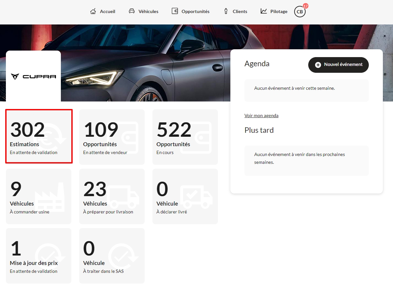This screenshot has height=295, width=393.
Task: Click the Plus tard heading
Action: (259, 130)
